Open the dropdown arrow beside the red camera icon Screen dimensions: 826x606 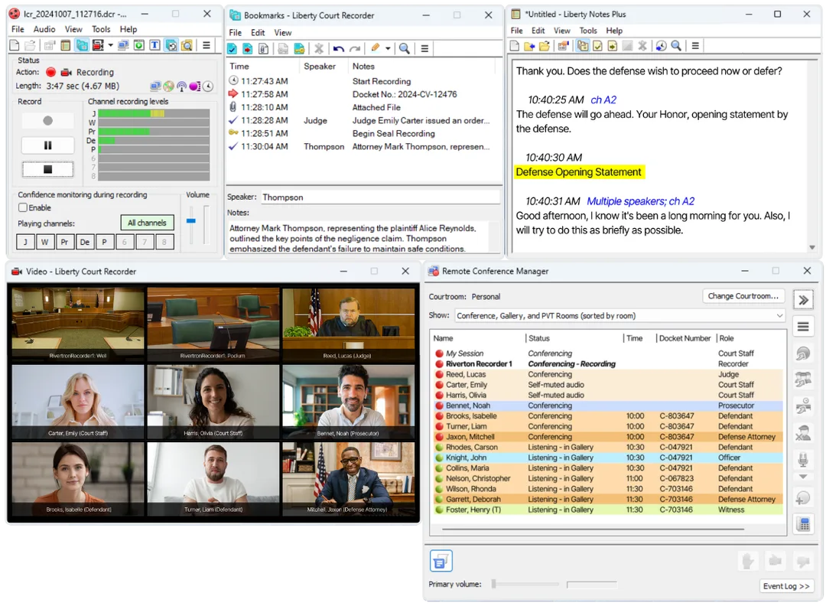tap(110, 45)
